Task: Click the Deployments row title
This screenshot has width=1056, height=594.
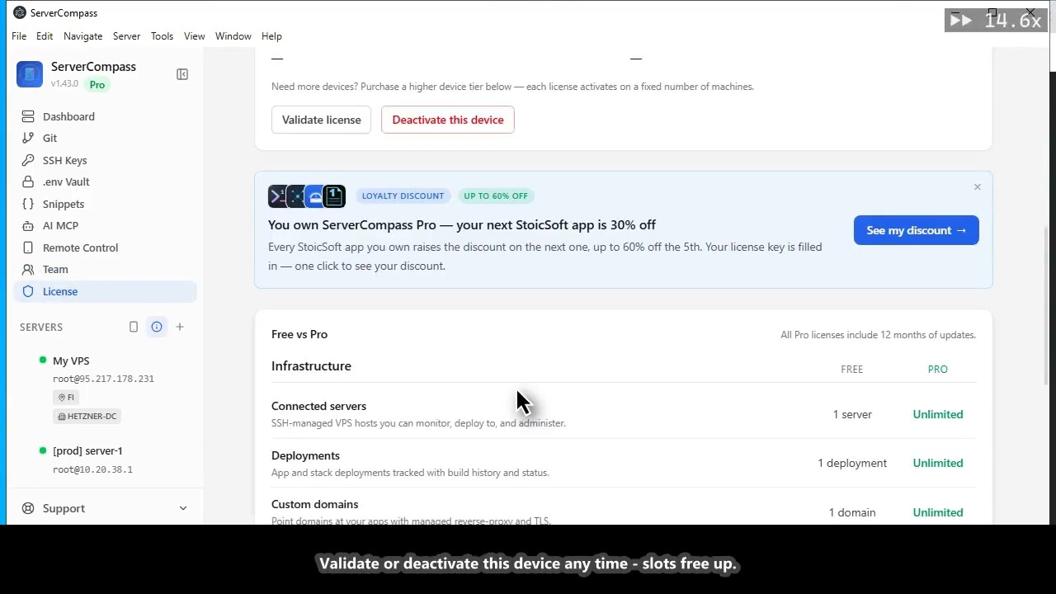Action: (305, 455)
